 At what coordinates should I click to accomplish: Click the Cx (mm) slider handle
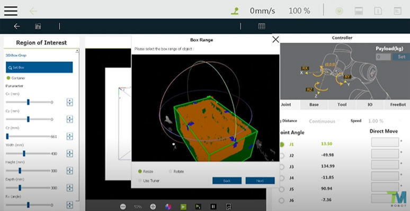pos(28,102)
